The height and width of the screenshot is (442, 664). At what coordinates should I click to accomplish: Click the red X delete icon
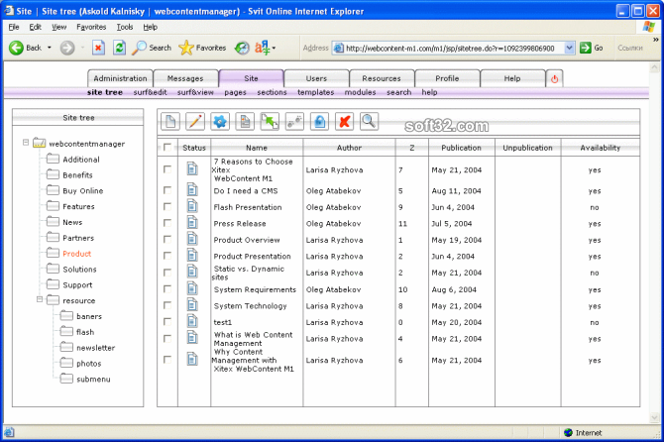tap(344, 122)
